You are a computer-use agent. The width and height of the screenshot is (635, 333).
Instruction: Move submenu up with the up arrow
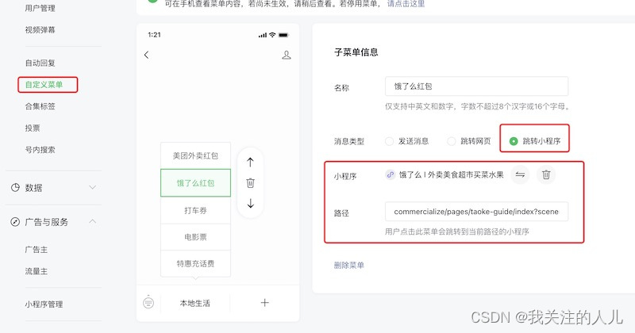click(x=250, y=163)
